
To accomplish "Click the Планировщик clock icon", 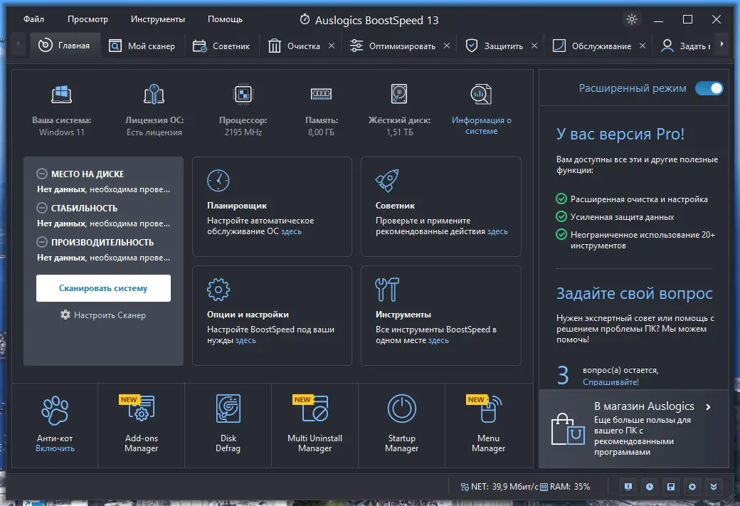I will click(218, 180).
